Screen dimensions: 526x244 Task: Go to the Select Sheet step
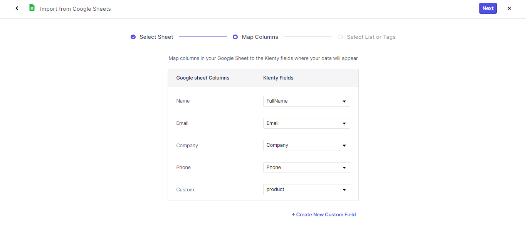pos(156,37)
